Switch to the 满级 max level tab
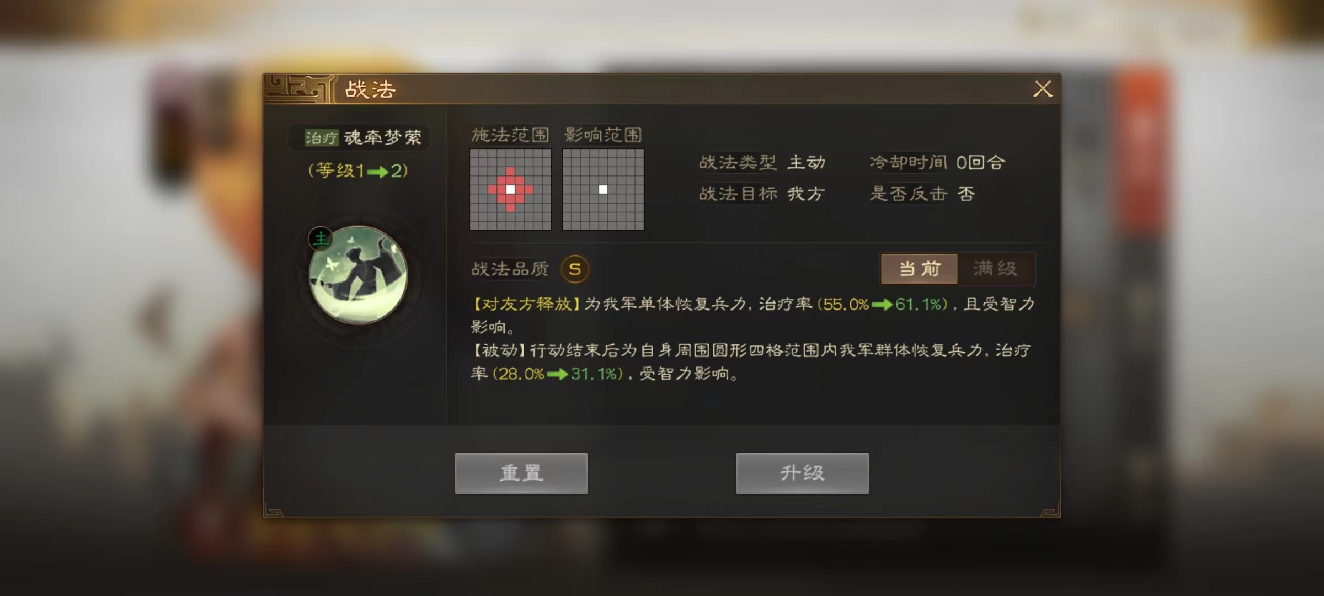 [x=996, y=269]
